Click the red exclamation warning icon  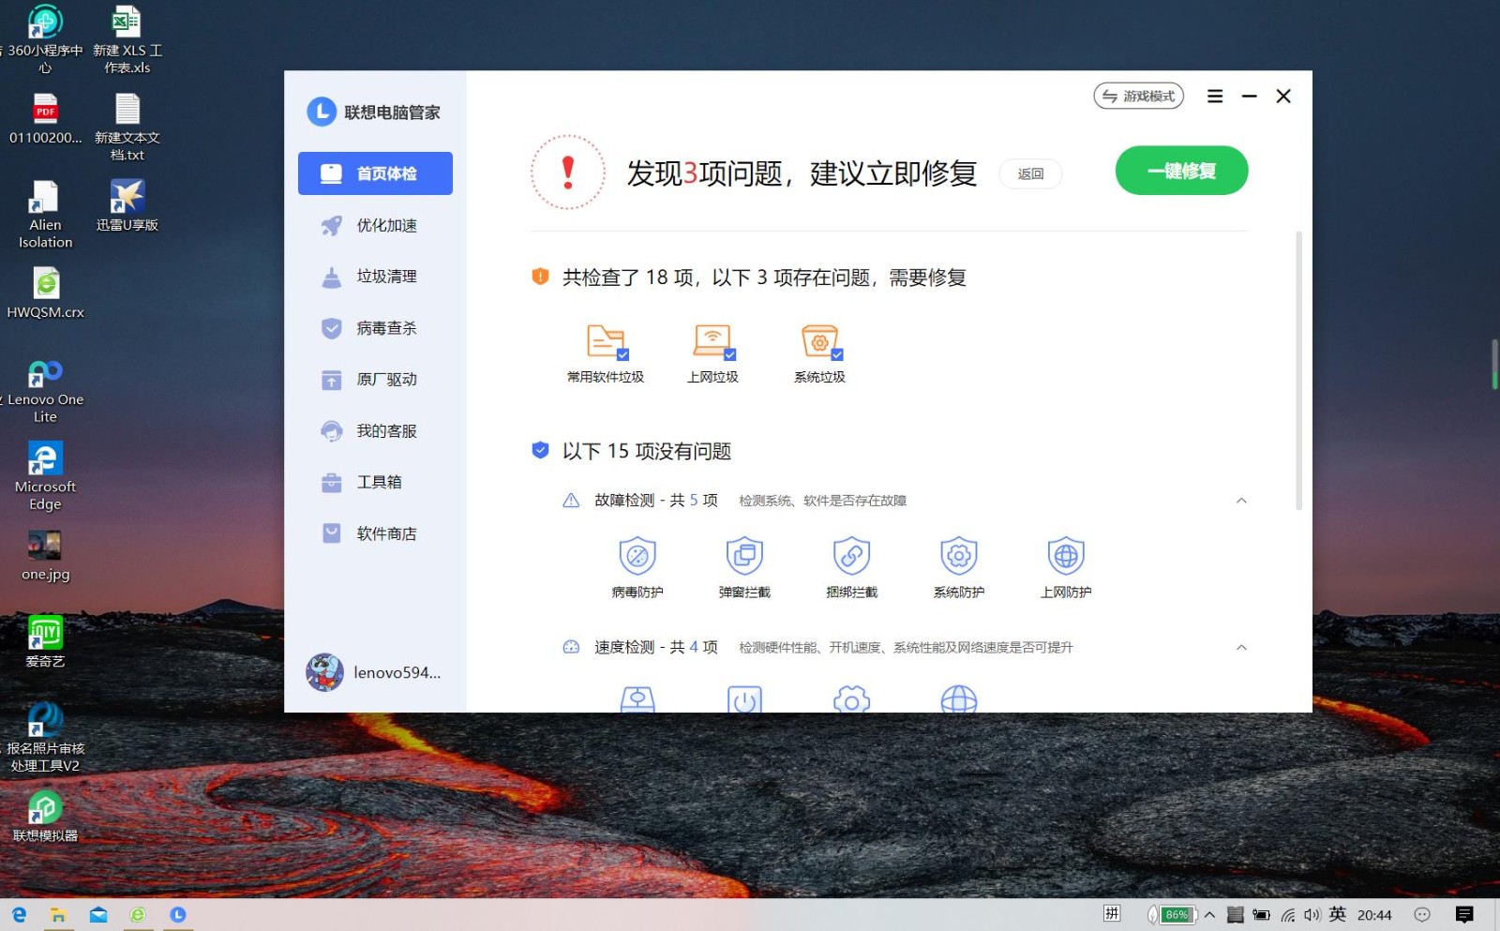[x=568, y=172]
